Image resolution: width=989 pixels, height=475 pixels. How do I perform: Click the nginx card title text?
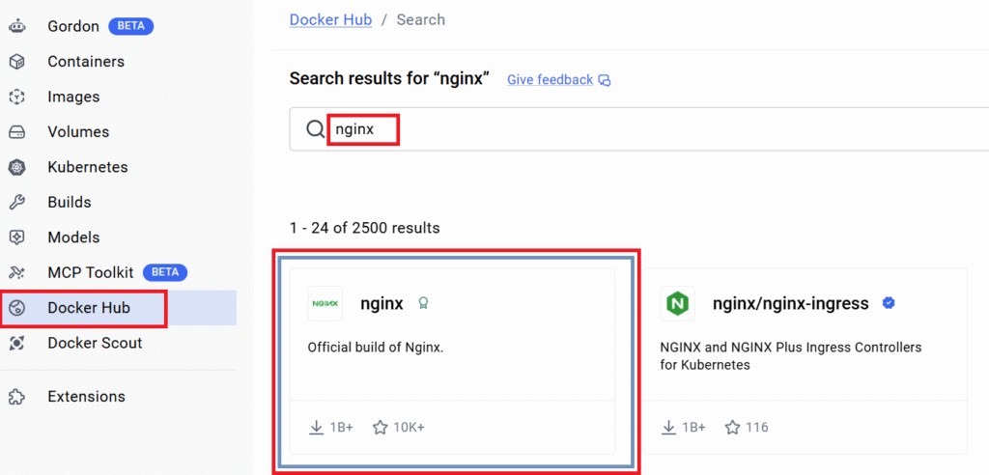click(x=381, y=304)
